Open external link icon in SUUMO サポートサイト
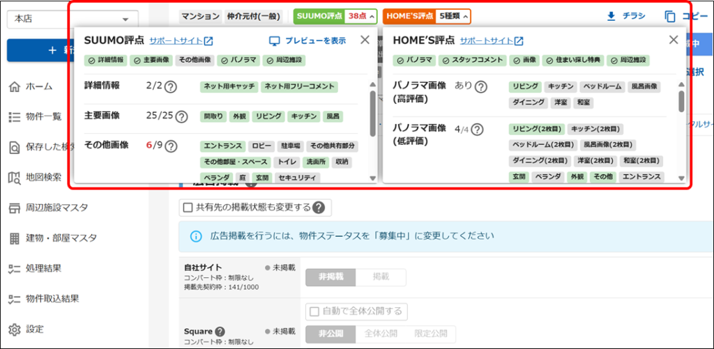The image size is (714, 349). (x=208, y=41)
